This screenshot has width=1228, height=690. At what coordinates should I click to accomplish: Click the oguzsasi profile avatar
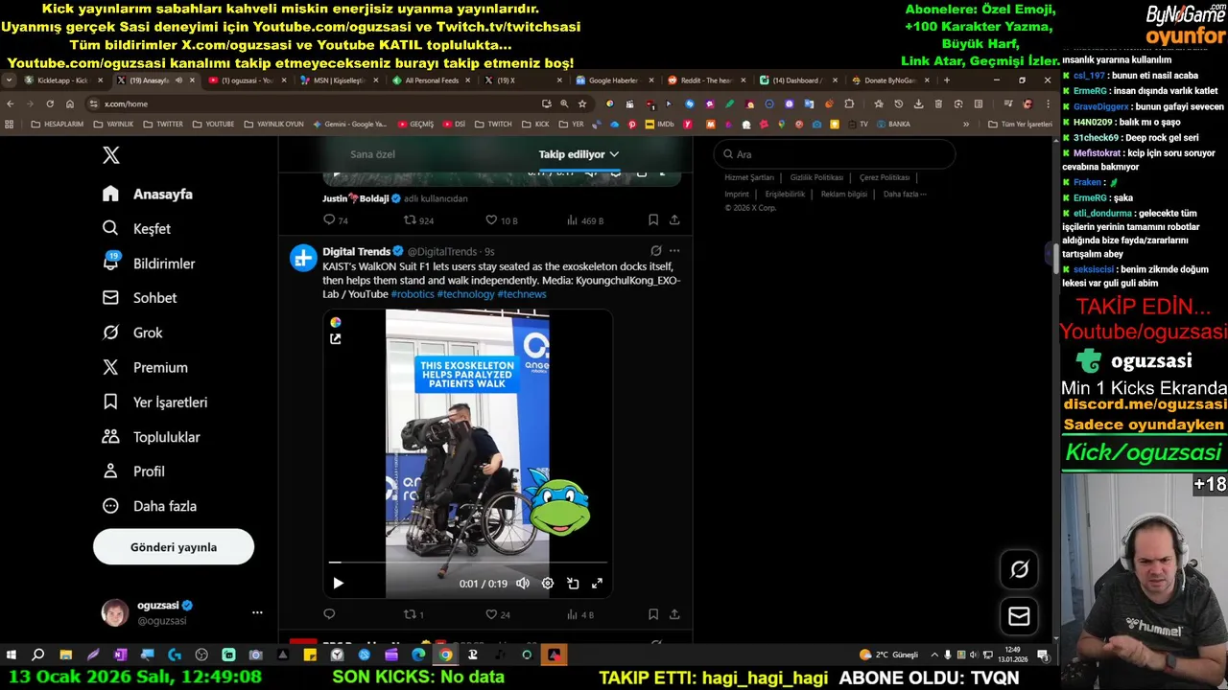pos(115,612)
